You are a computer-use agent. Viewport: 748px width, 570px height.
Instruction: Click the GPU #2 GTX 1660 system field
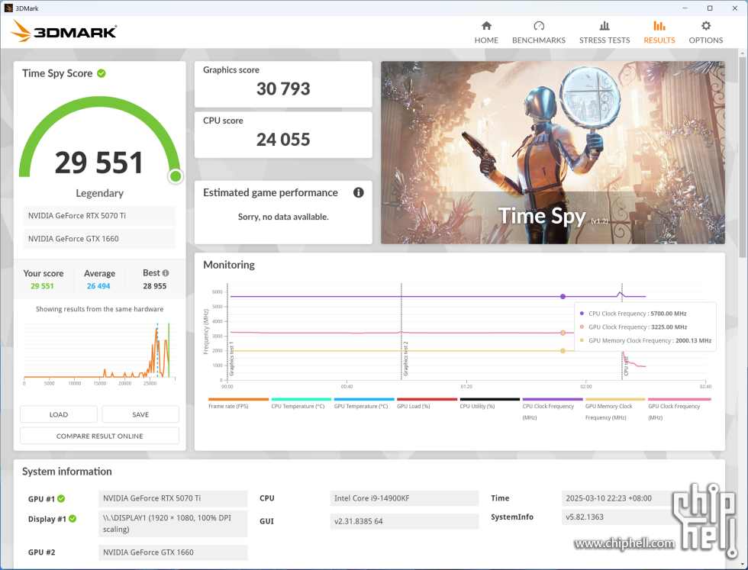[x=173, y=552]
